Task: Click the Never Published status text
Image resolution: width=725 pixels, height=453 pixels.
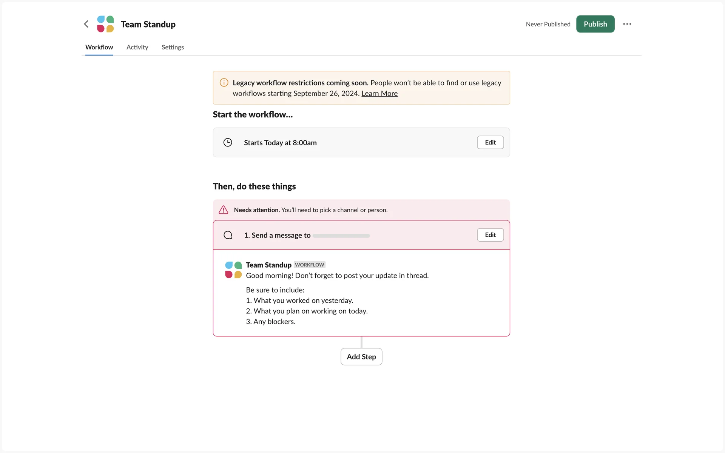Action: (548, 24)
